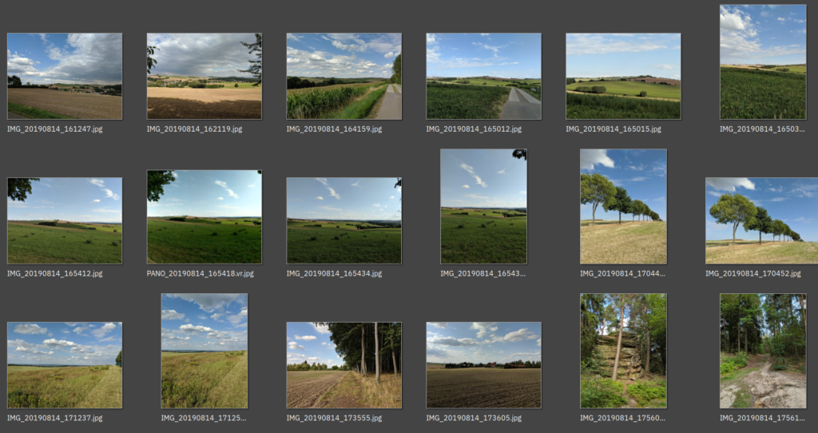
Task: Click the file name text IMG_20190814_161247.jpg
Action: tap(55, 129)
